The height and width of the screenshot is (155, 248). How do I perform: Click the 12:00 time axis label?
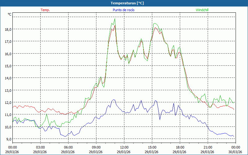pos(124,147)
